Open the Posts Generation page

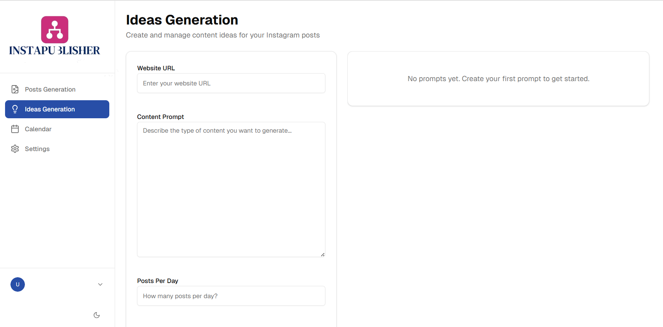tap(50, 89)
